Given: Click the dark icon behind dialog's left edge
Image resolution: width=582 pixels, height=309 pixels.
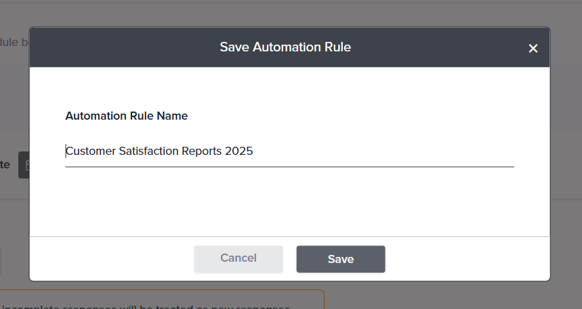Looking at the screenshot, I should click(24, 165).
